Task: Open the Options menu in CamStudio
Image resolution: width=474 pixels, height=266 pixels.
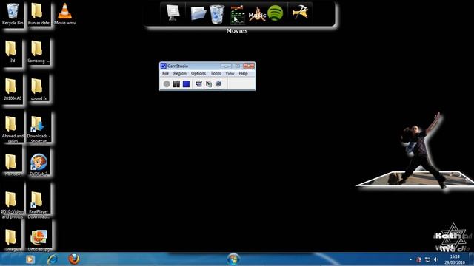Action: [198, 73]
